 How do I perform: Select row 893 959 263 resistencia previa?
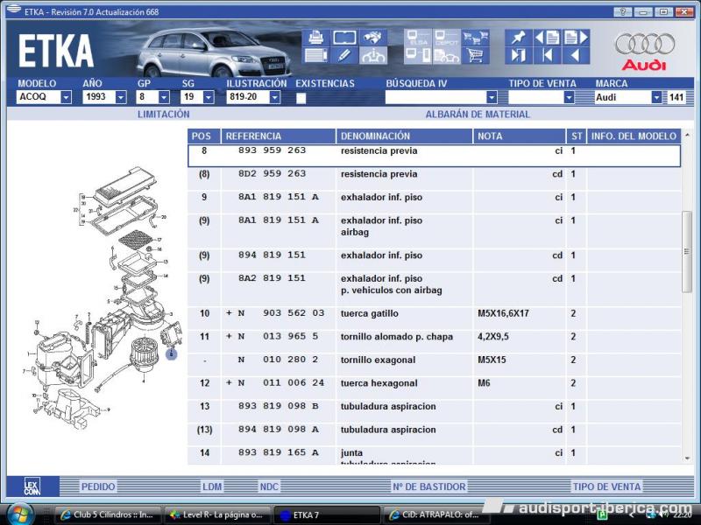click(x=434, y=156)
